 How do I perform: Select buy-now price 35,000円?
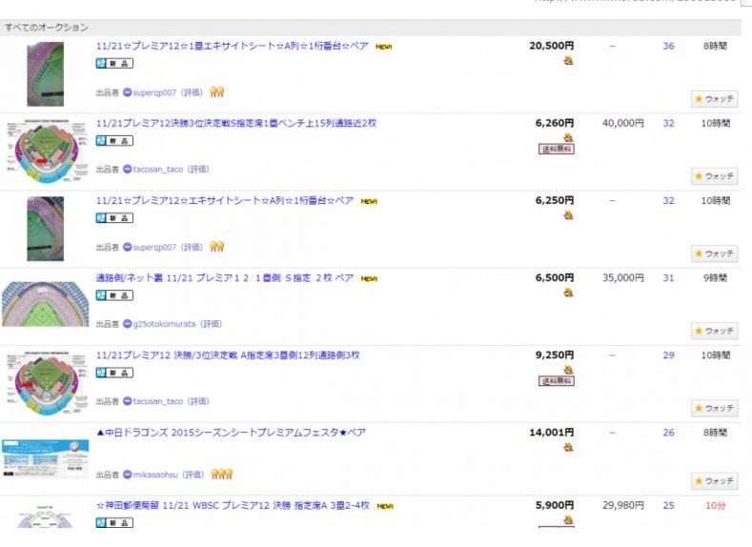click(x=623, y=278)
